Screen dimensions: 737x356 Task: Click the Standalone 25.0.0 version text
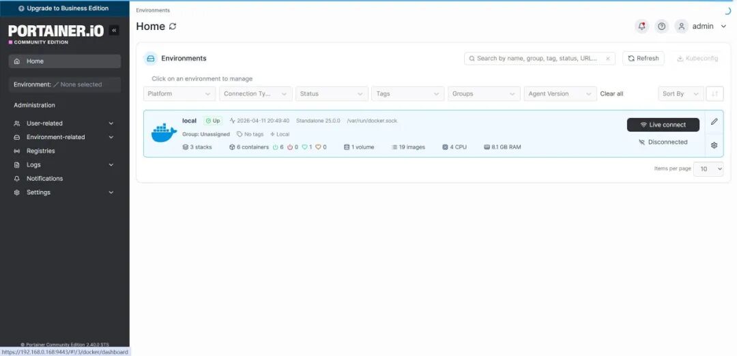pos(318,121)
